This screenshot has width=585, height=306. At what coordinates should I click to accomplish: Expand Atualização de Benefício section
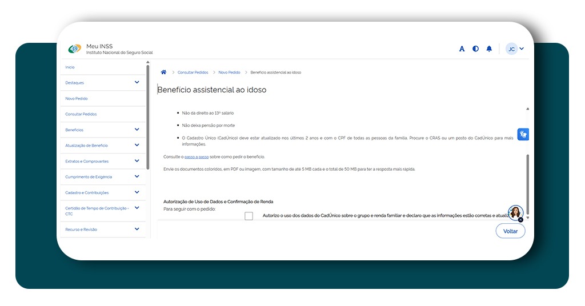pyautogui.click(x=103, y=146)
